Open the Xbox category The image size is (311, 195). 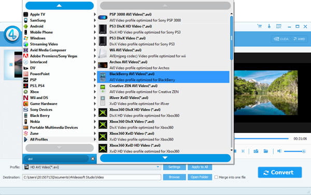point(60,92)
